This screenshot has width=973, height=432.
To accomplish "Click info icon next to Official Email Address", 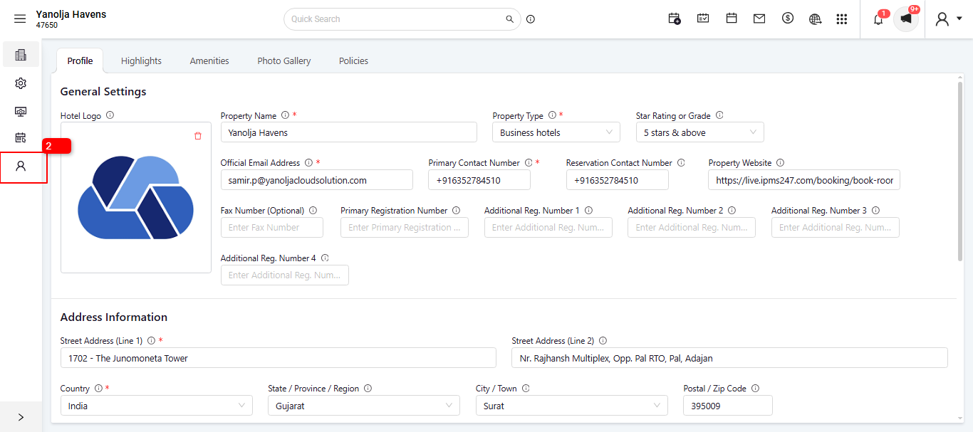I will pos(308,163).
